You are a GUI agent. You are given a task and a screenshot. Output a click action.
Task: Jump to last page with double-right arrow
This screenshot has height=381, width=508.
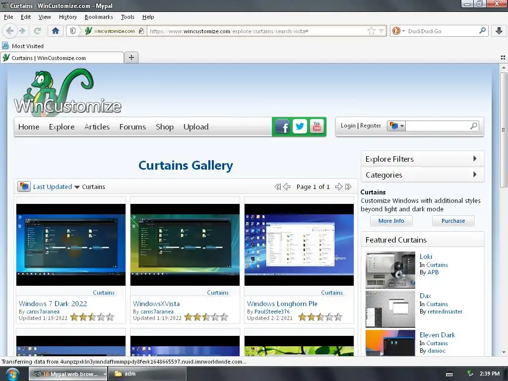pyautogui.click(x=348, y=187)
